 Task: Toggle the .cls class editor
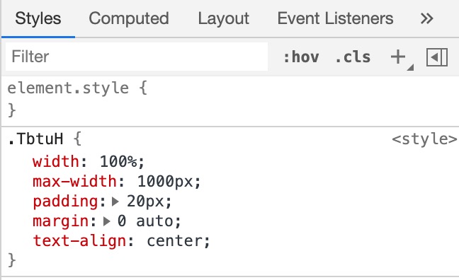coord(353,57)
